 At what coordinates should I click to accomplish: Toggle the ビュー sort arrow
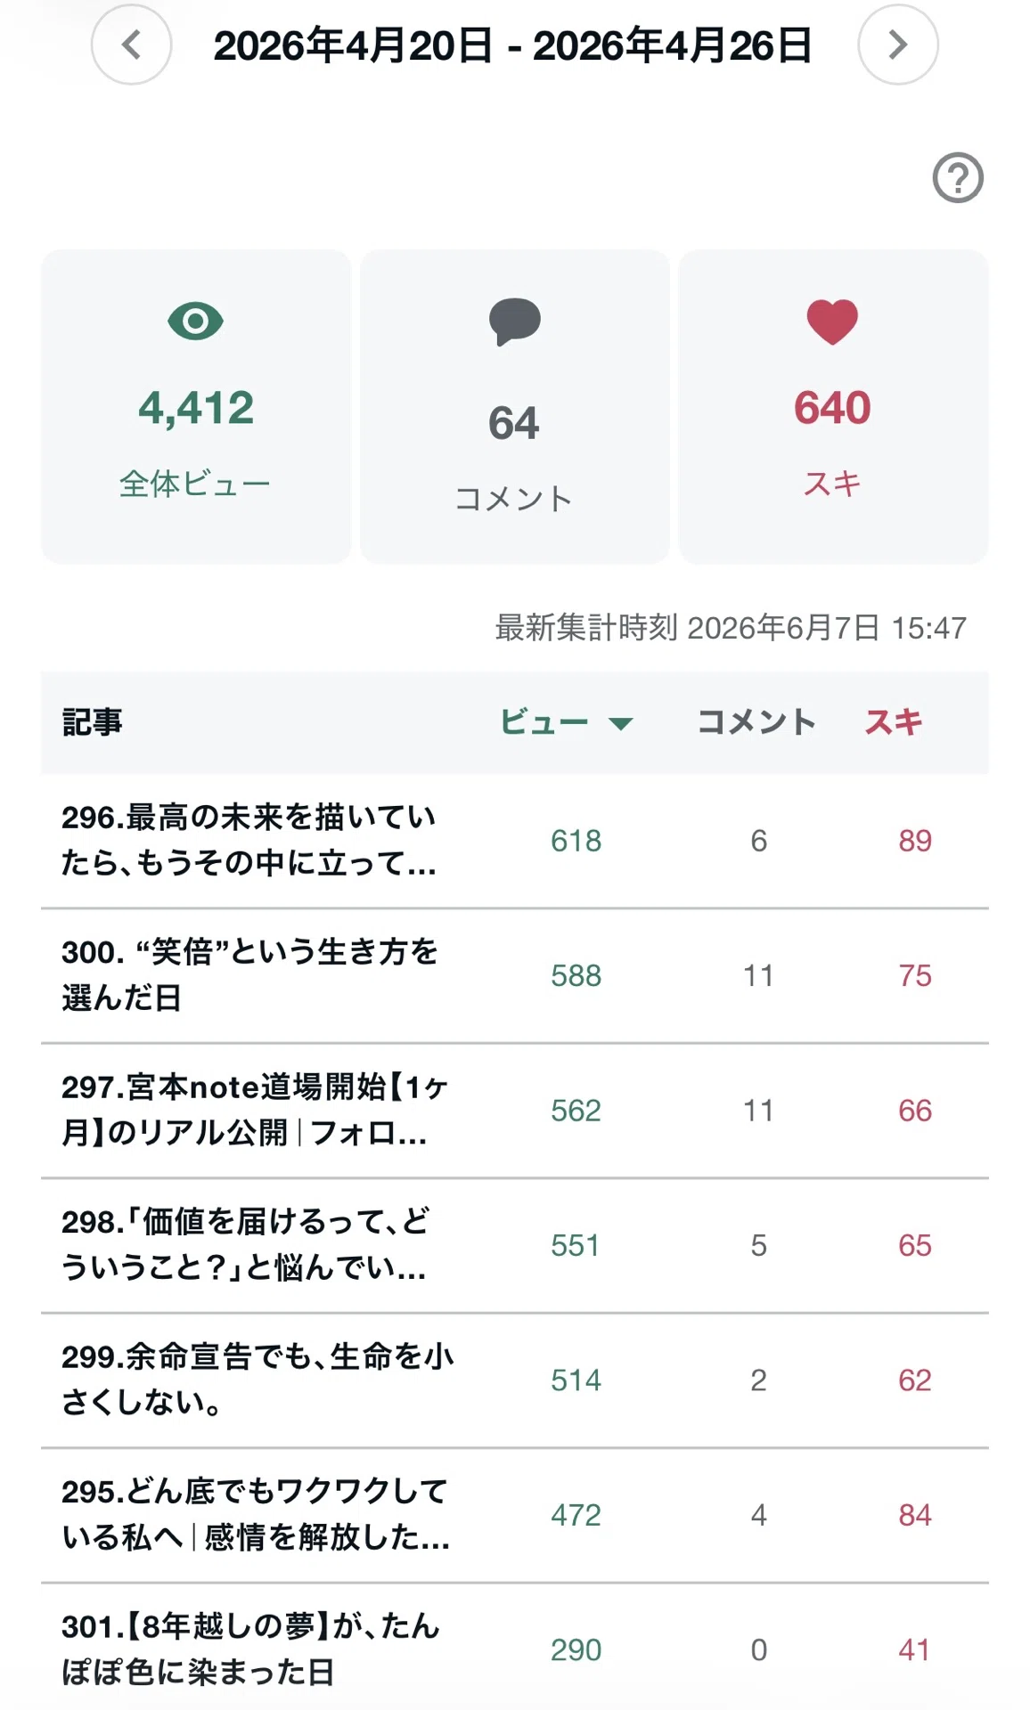pyautogui.click(x=620, y=723)
